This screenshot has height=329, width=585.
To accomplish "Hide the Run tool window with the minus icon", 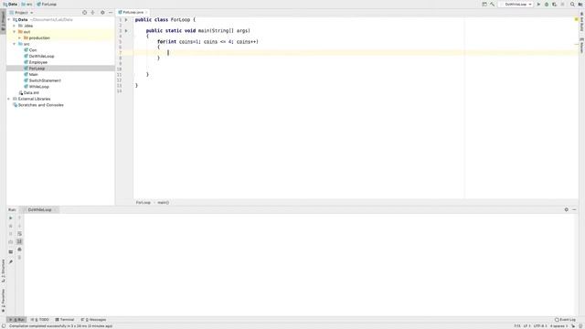I will (574, 210).
